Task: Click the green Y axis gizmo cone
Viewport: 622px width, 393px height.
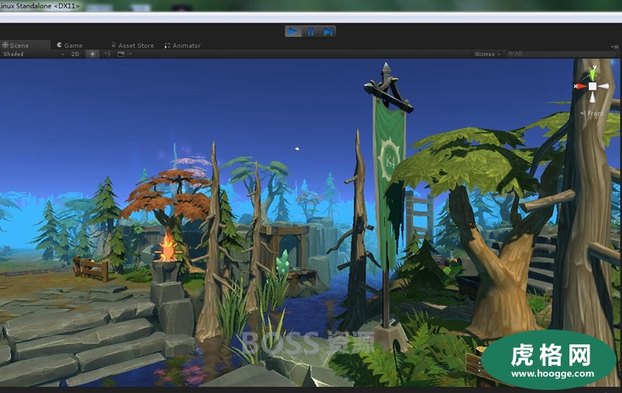Action: tap(593, 74)
